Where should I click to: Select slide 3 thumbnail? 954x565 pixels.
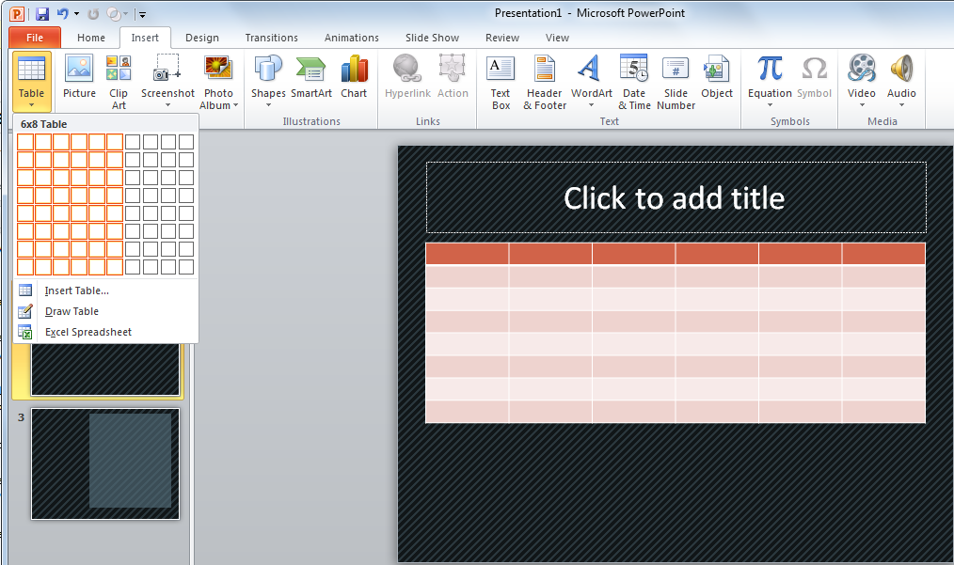[105, 463]
